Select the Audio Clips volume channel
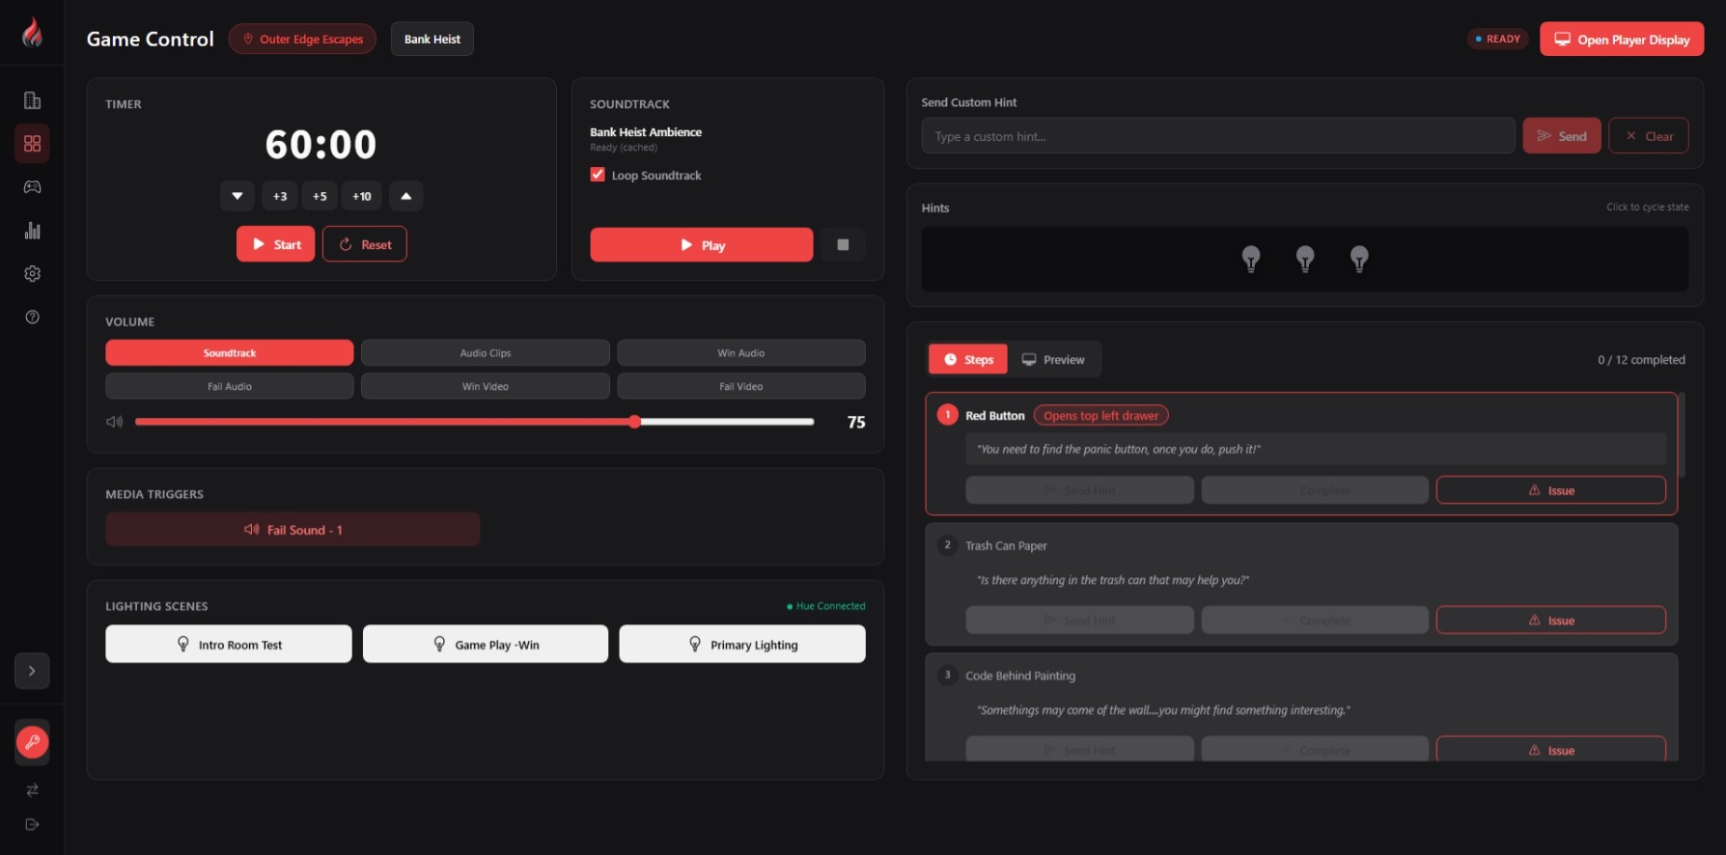1726x855 pixels. 486,353
